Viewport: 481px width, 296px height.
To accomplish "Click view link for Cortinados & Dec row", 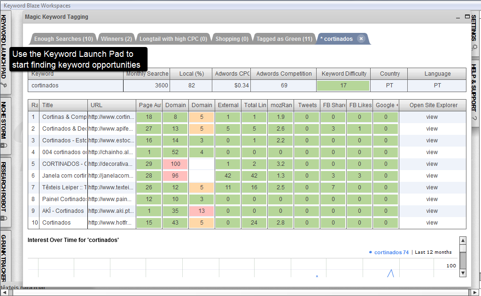I will tap(432, 129).
